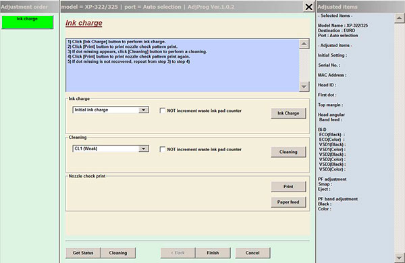The width and height of the screenshot is (405, 263).
Task: Click Adjusted items panel scroll up arrow
Action: (x=399, y=18)
